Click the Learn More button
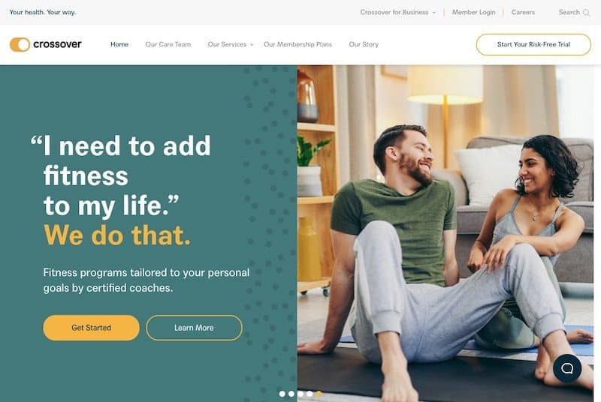 pos(194,328)
